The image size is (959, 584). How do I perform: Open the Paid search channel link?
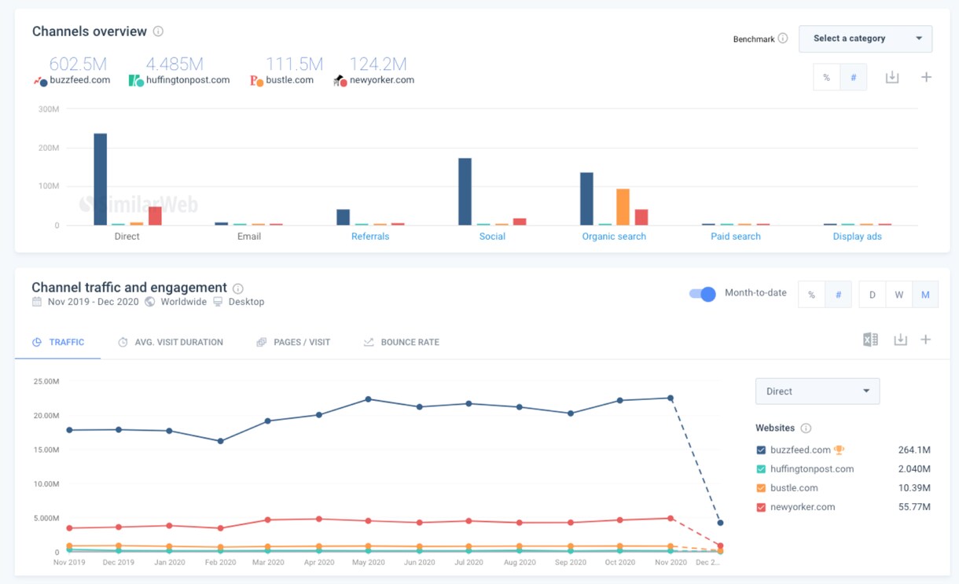(736, 237)
